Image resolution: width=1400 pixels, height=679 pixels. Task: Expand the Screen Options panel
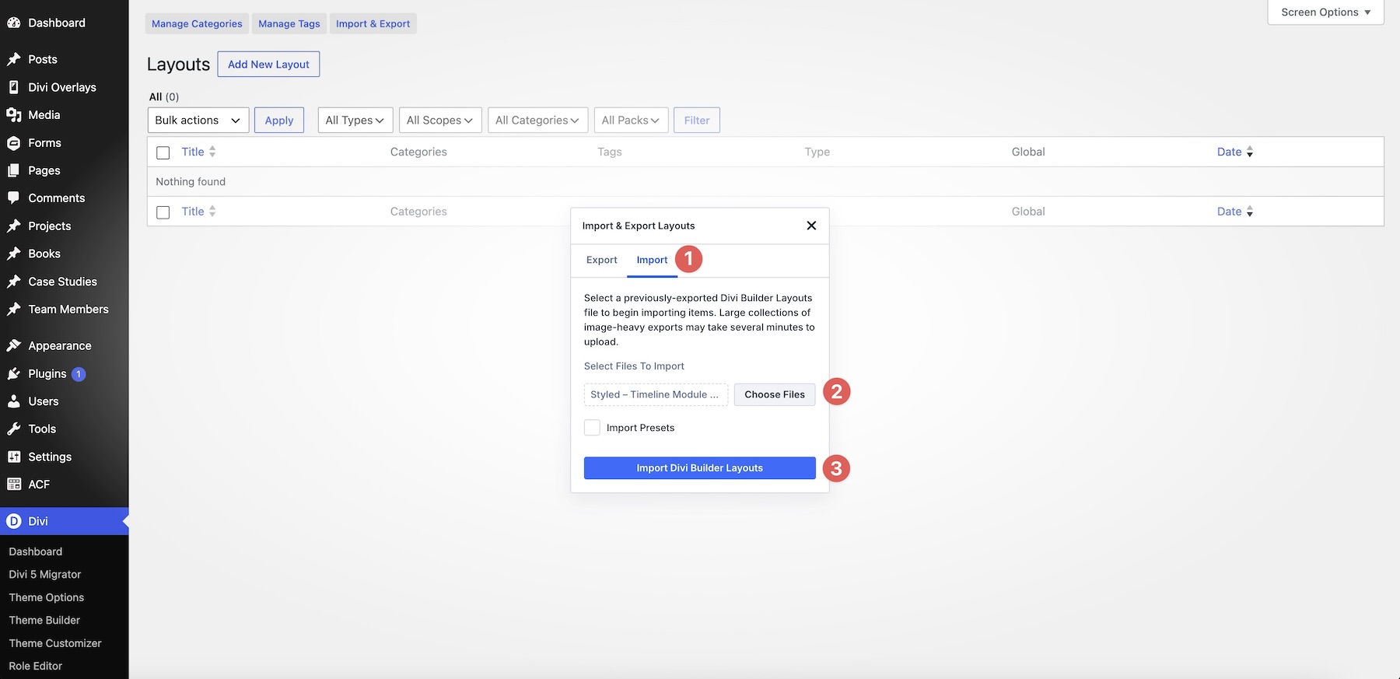point(1325,12)
